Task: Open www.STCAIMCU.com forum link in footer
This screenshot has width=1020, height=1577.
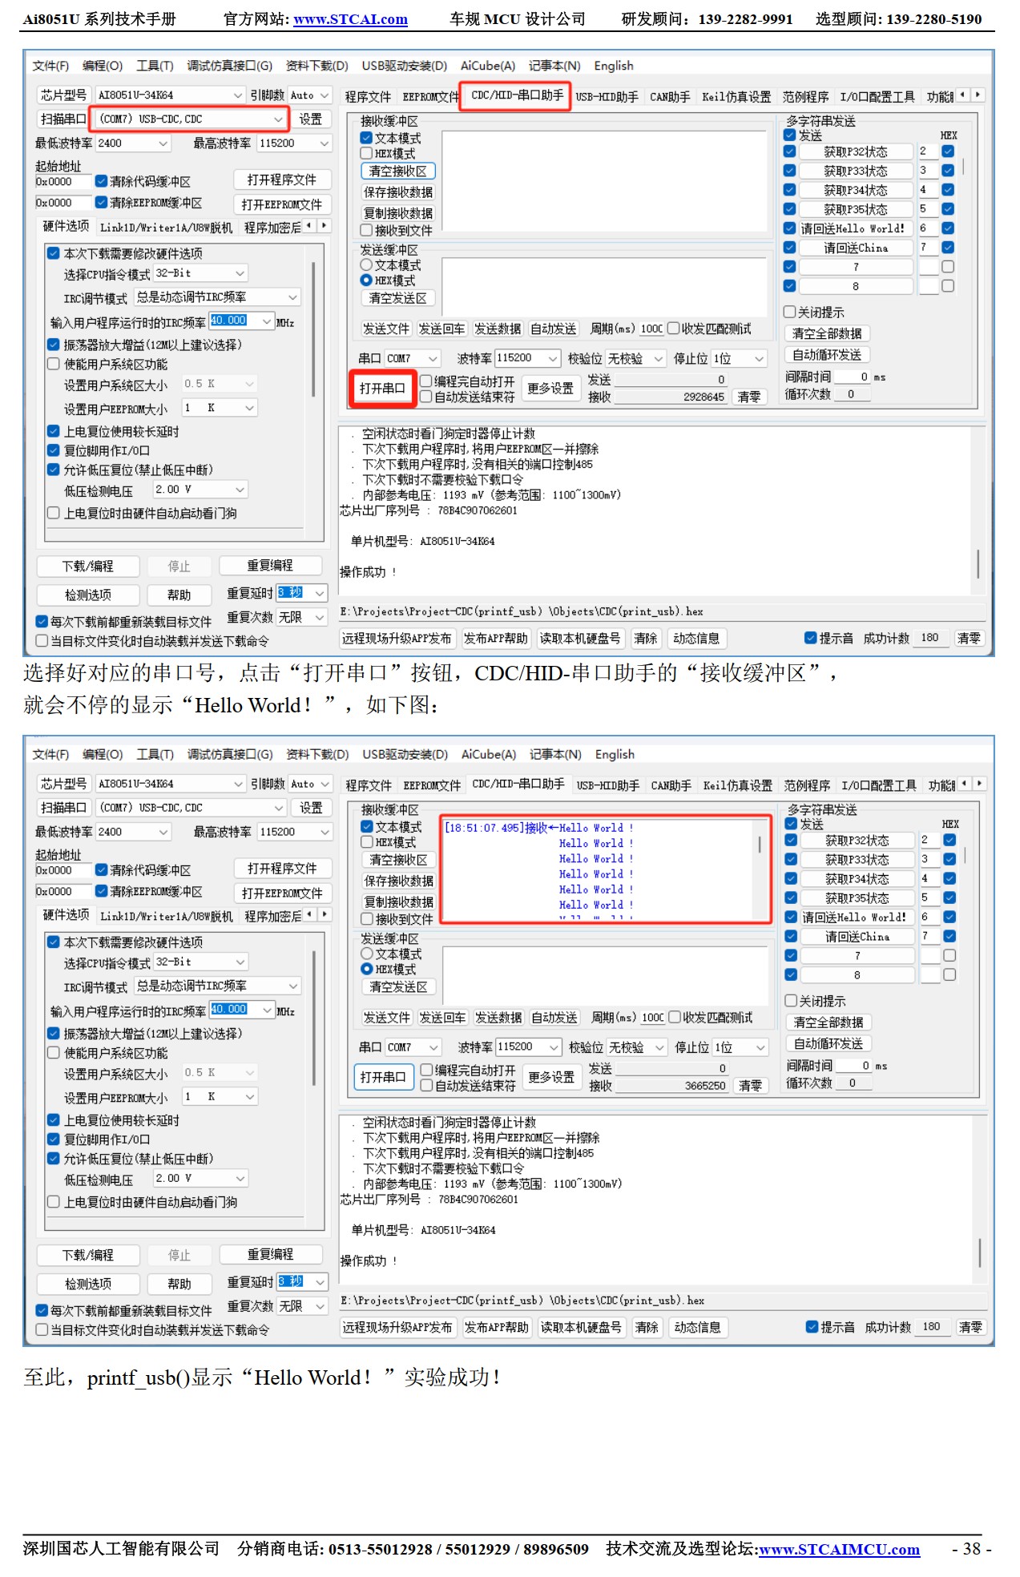Action: tap(839, 1549)
